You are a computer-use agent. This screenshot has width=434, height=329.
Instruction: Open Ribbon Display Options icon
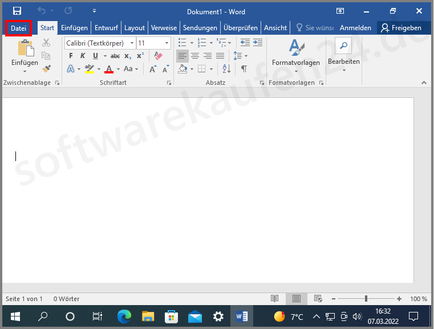click(340, 11)
